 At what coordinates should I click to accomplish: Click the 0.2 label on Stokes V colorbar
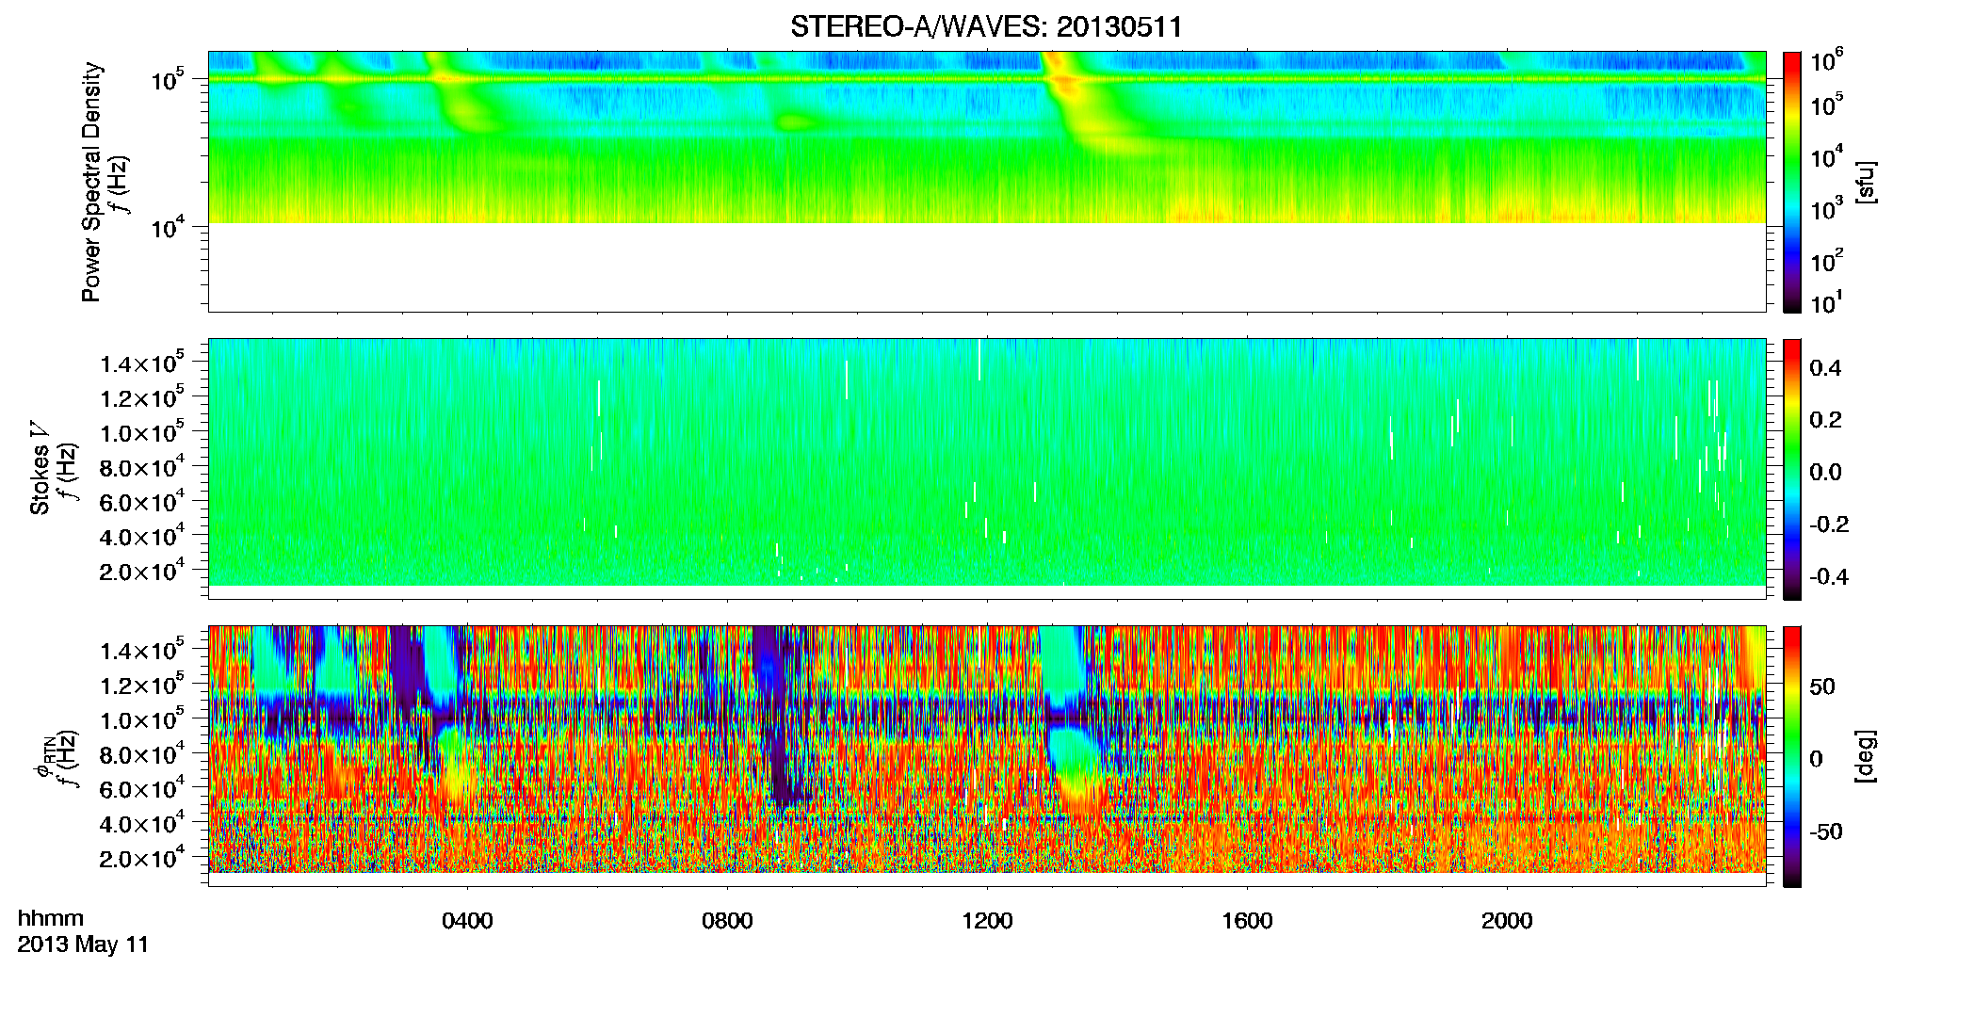pyautogui.click(x=1825, y=420)
